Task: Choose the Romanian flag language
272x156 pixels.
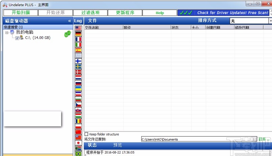Action: (x=78, y=121)
